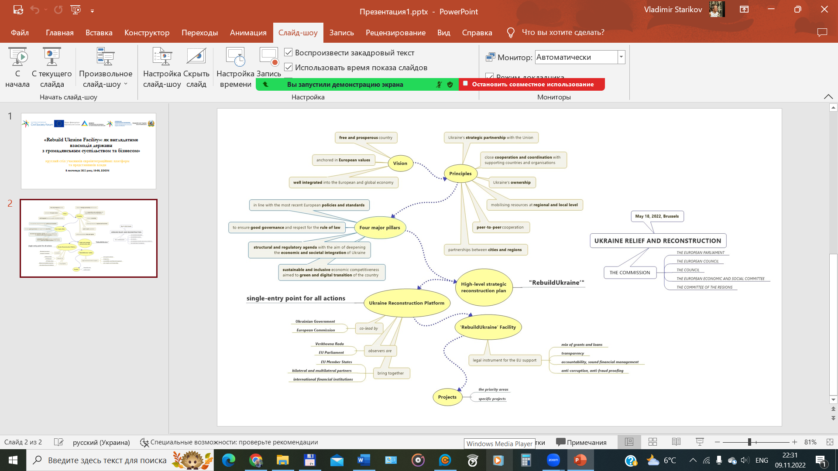Click the 'Vladimir Starikov' account name
Screen dimensions: 838x471
click(673, 10)
